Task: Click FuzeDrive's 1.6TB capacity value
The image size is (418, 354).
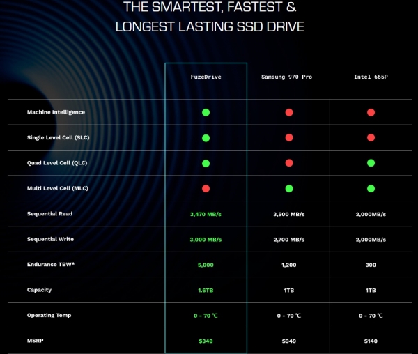Action: [x=206, y=290]
